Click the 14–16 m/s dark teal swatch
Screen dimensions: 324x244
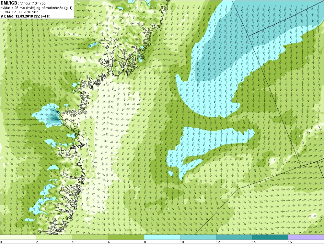pos(270,237)
